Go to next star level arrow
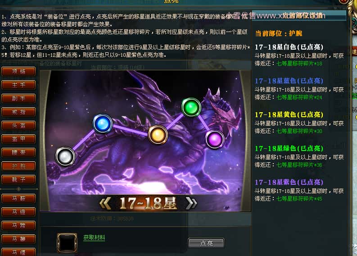Image resolution: width=357 pixels, height=256 pixels. tap(191, 203)
